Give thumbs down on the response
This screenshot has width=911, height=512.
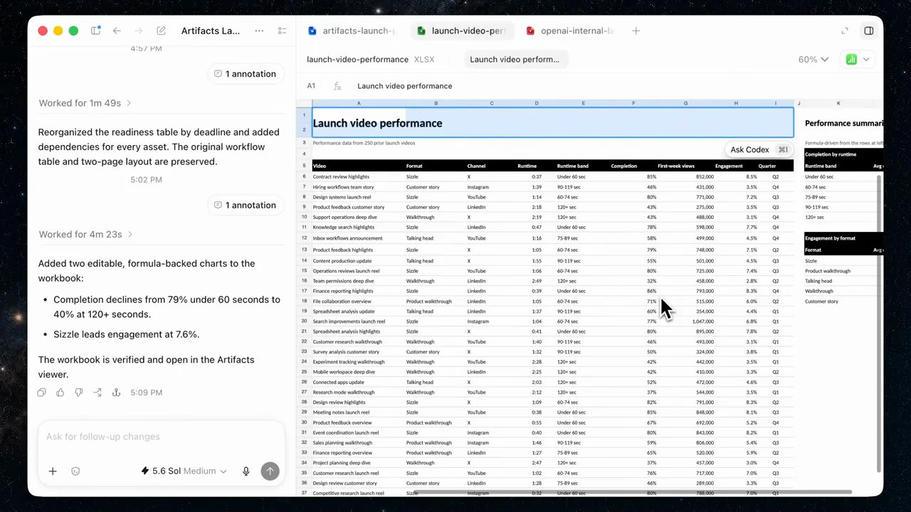click(79, 393)
